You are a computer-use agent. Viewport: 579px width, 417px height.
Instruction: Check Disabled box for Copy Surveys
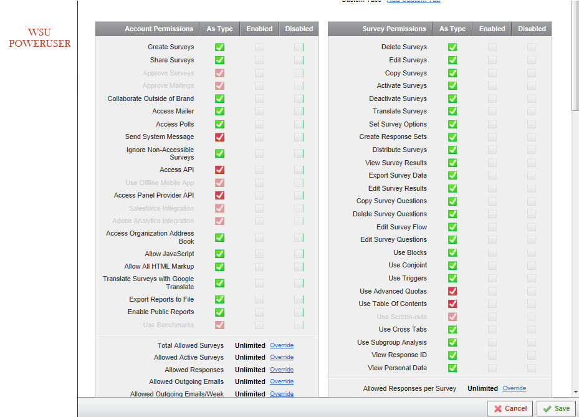(532, 73)
